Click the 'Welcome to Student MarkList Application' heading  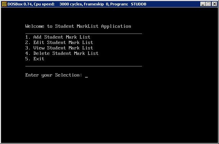[78, 26]
